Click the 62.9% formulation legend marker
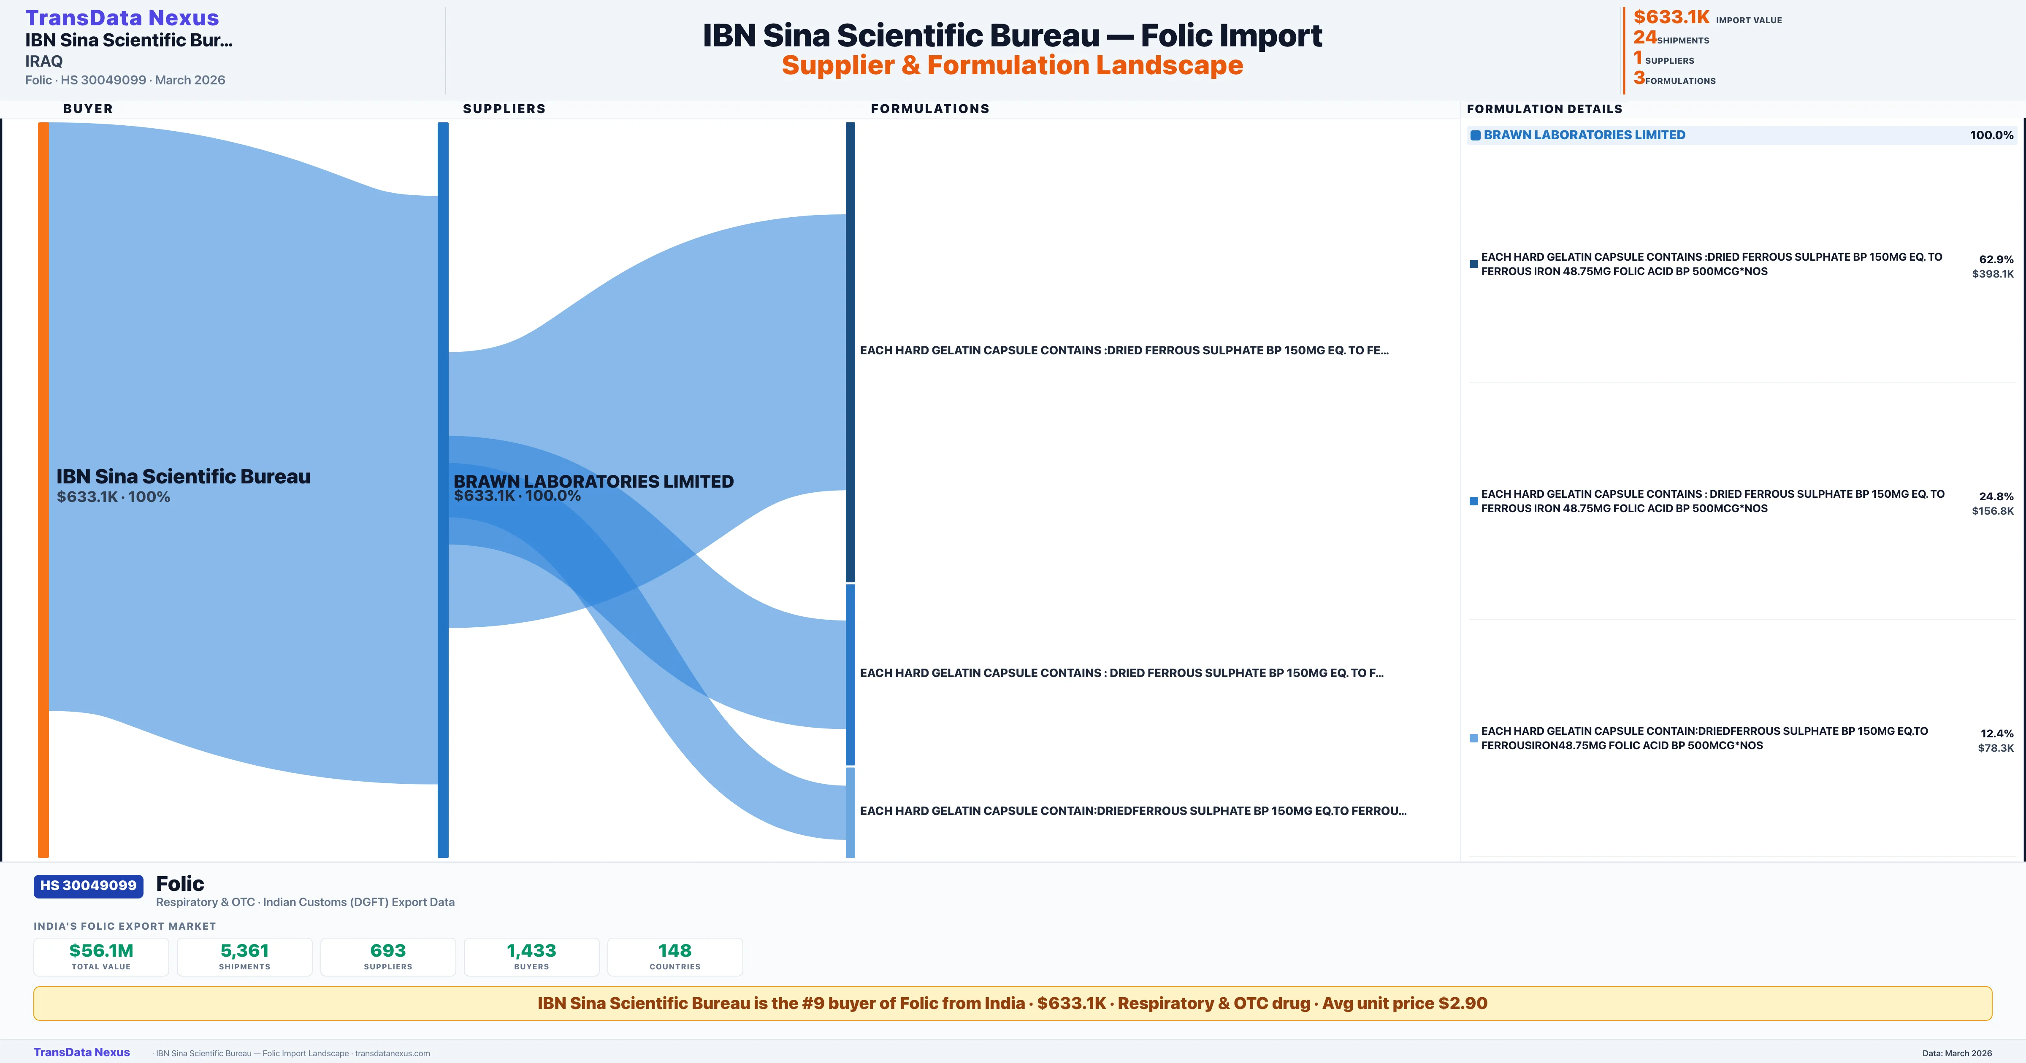 point(1473,264)
